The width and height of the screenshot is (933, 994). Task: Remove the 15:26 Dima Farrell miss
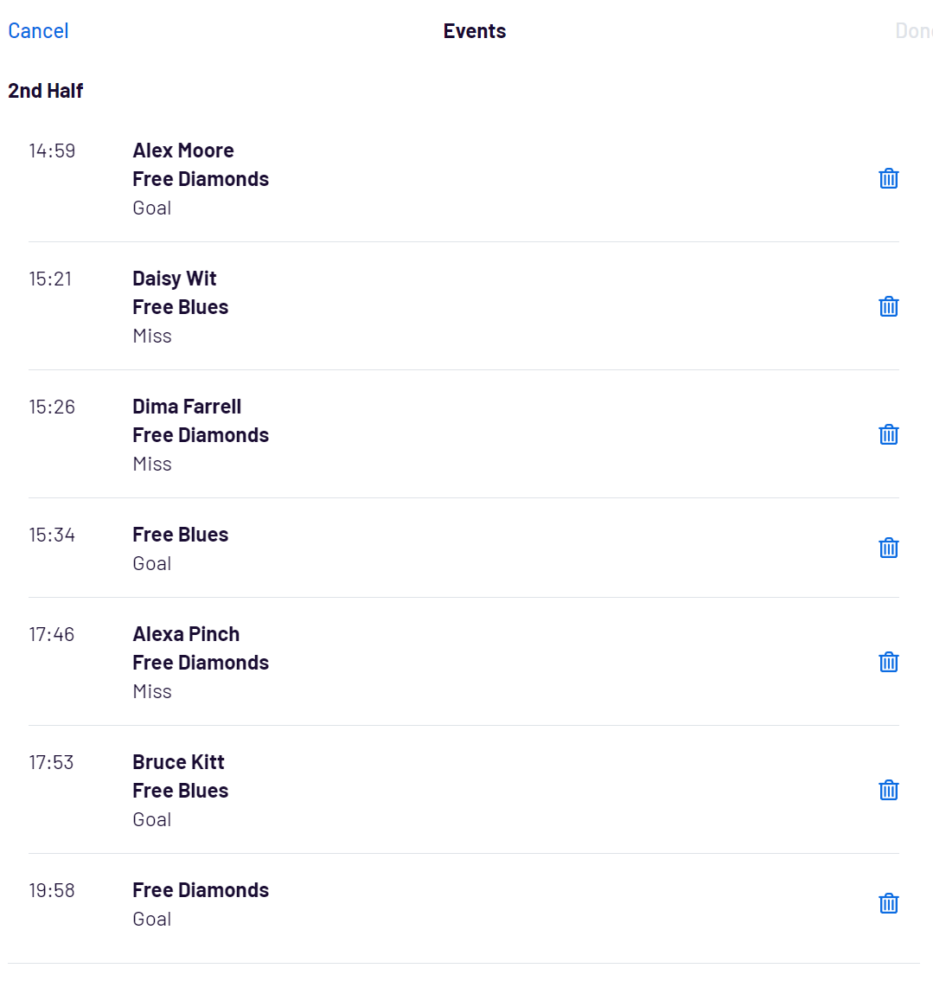[x=888, y=435]
